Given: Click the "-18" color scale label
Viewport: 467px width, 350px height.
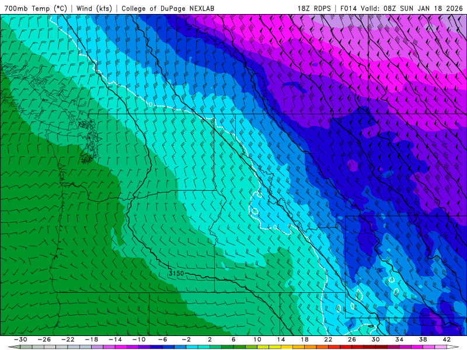Looking at the screenshot, I should [92, 339].
